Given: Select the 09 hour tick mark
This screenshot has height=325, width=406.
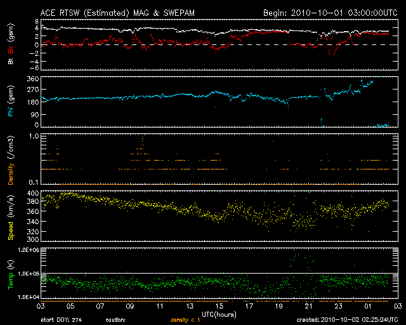Looking at the screenshot, I should (129, 306).
